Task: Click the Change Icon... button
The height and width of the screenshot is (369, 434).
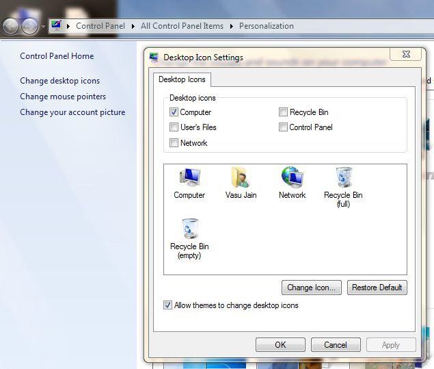Action: (312, 288)
